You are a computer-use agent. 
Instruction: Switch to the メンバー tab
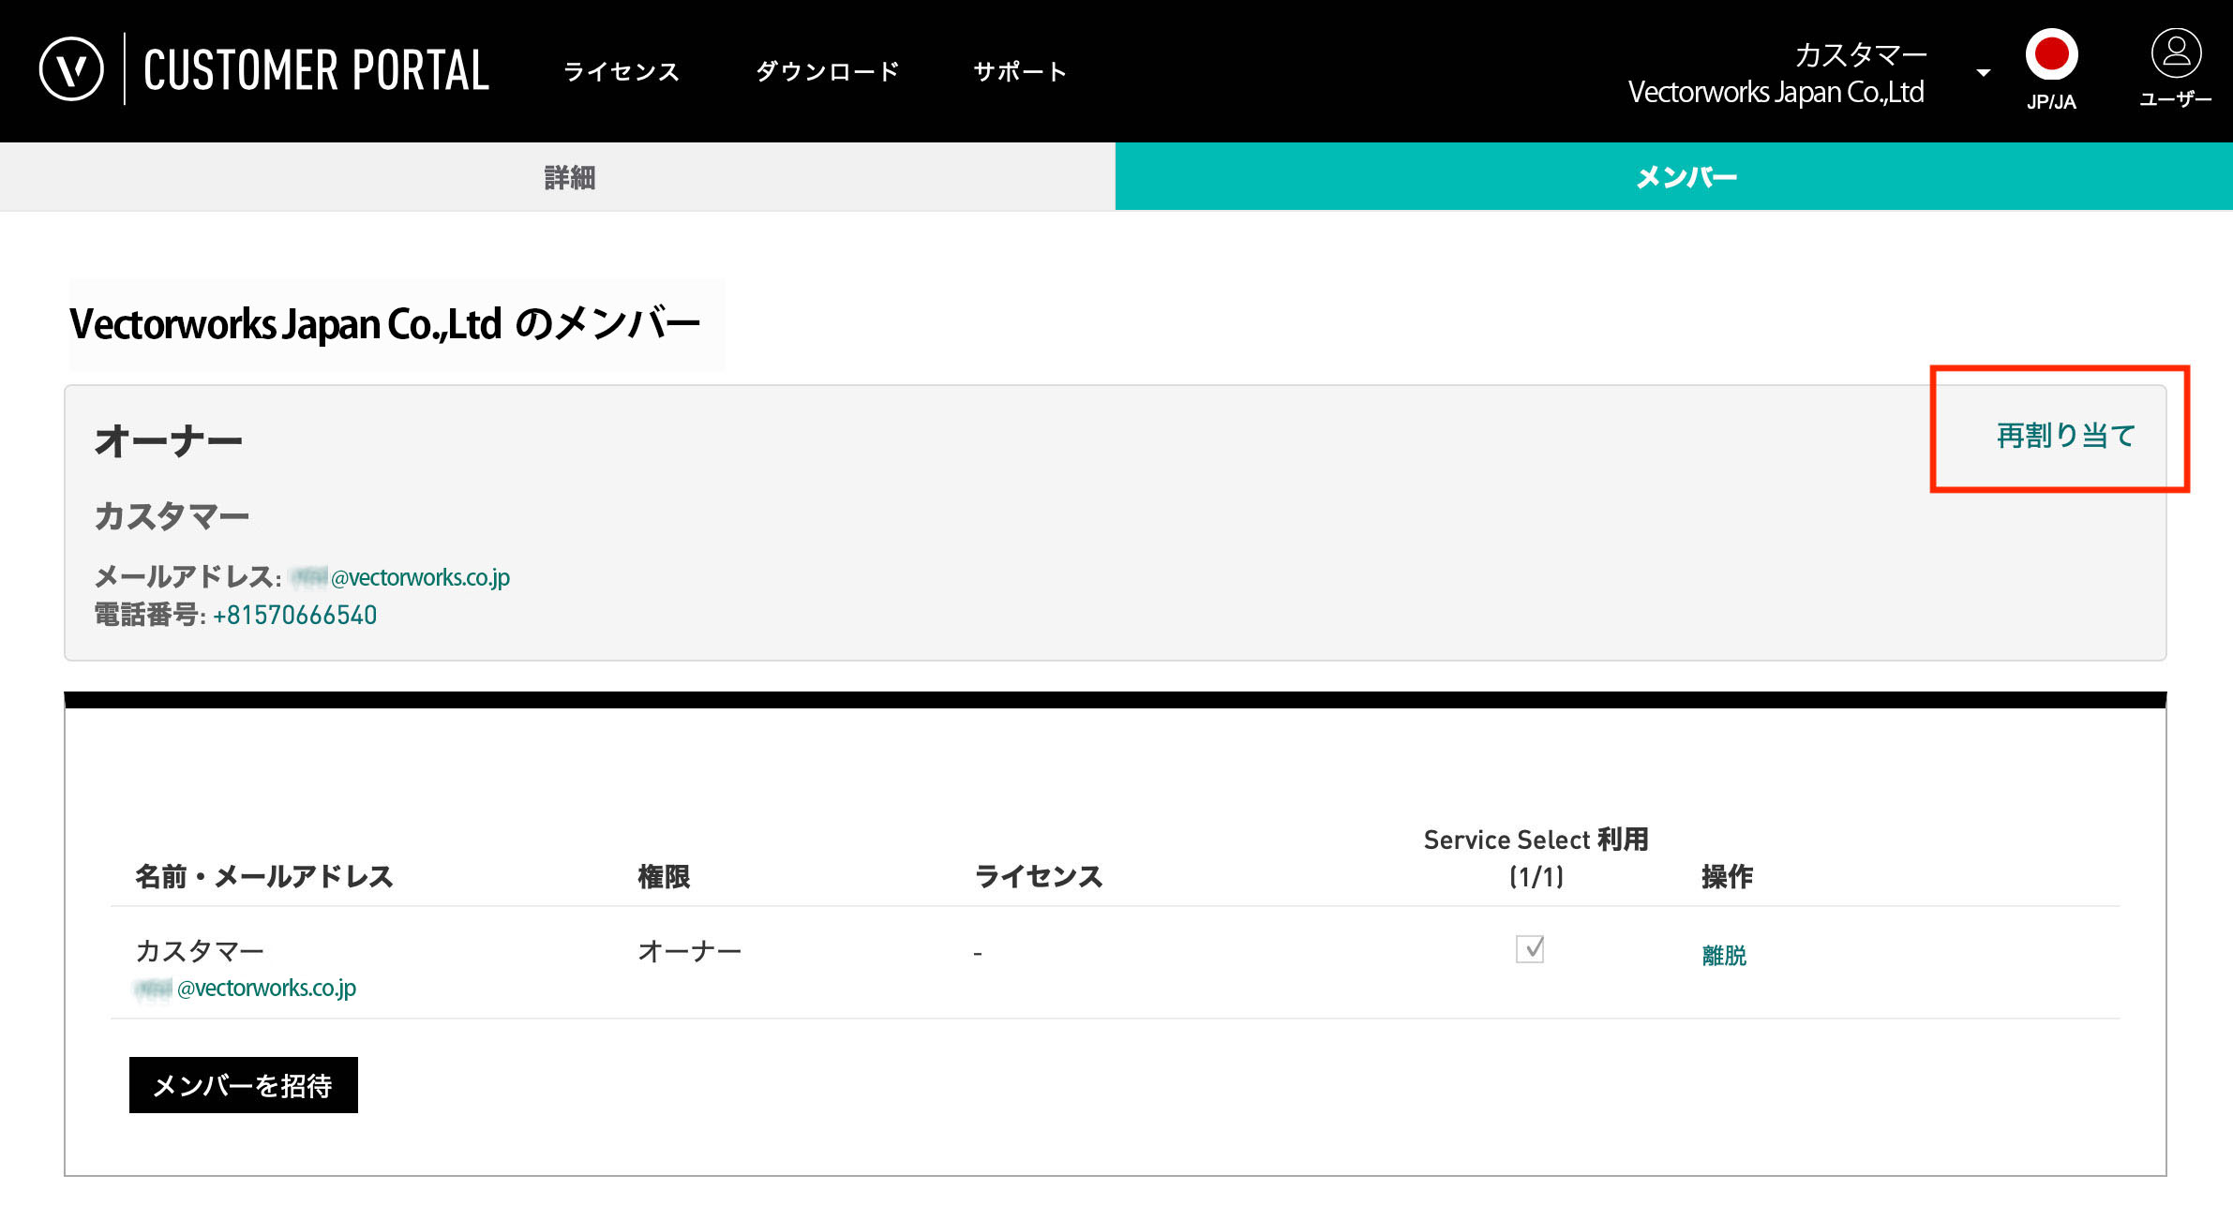[x=1674, y=176]
